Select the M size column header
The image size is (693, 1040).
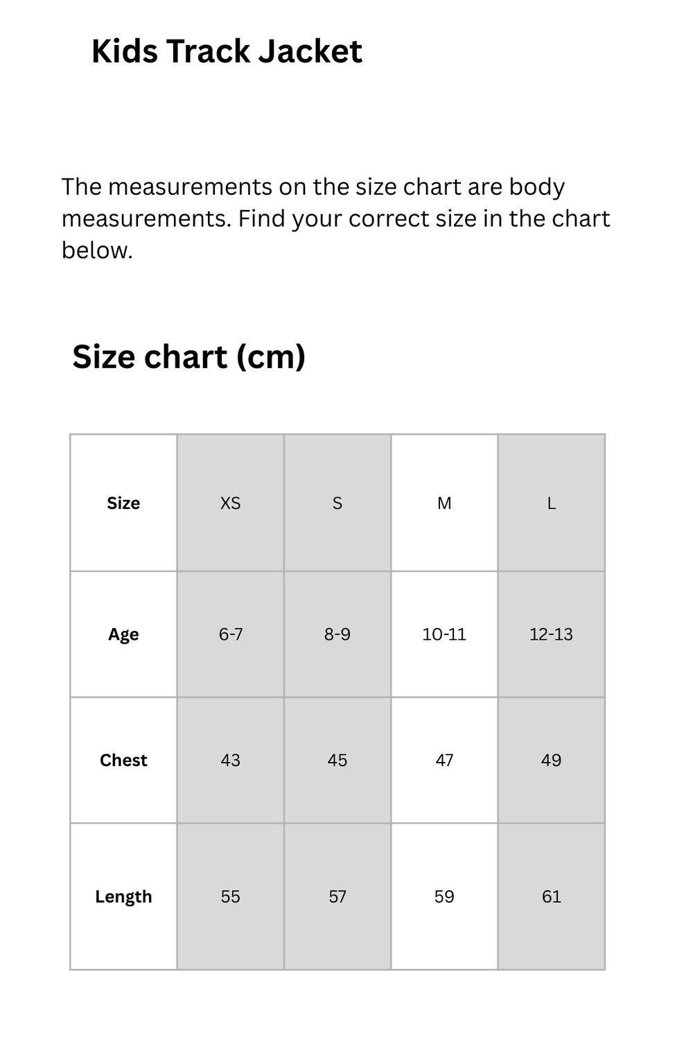tap(444, 503)
